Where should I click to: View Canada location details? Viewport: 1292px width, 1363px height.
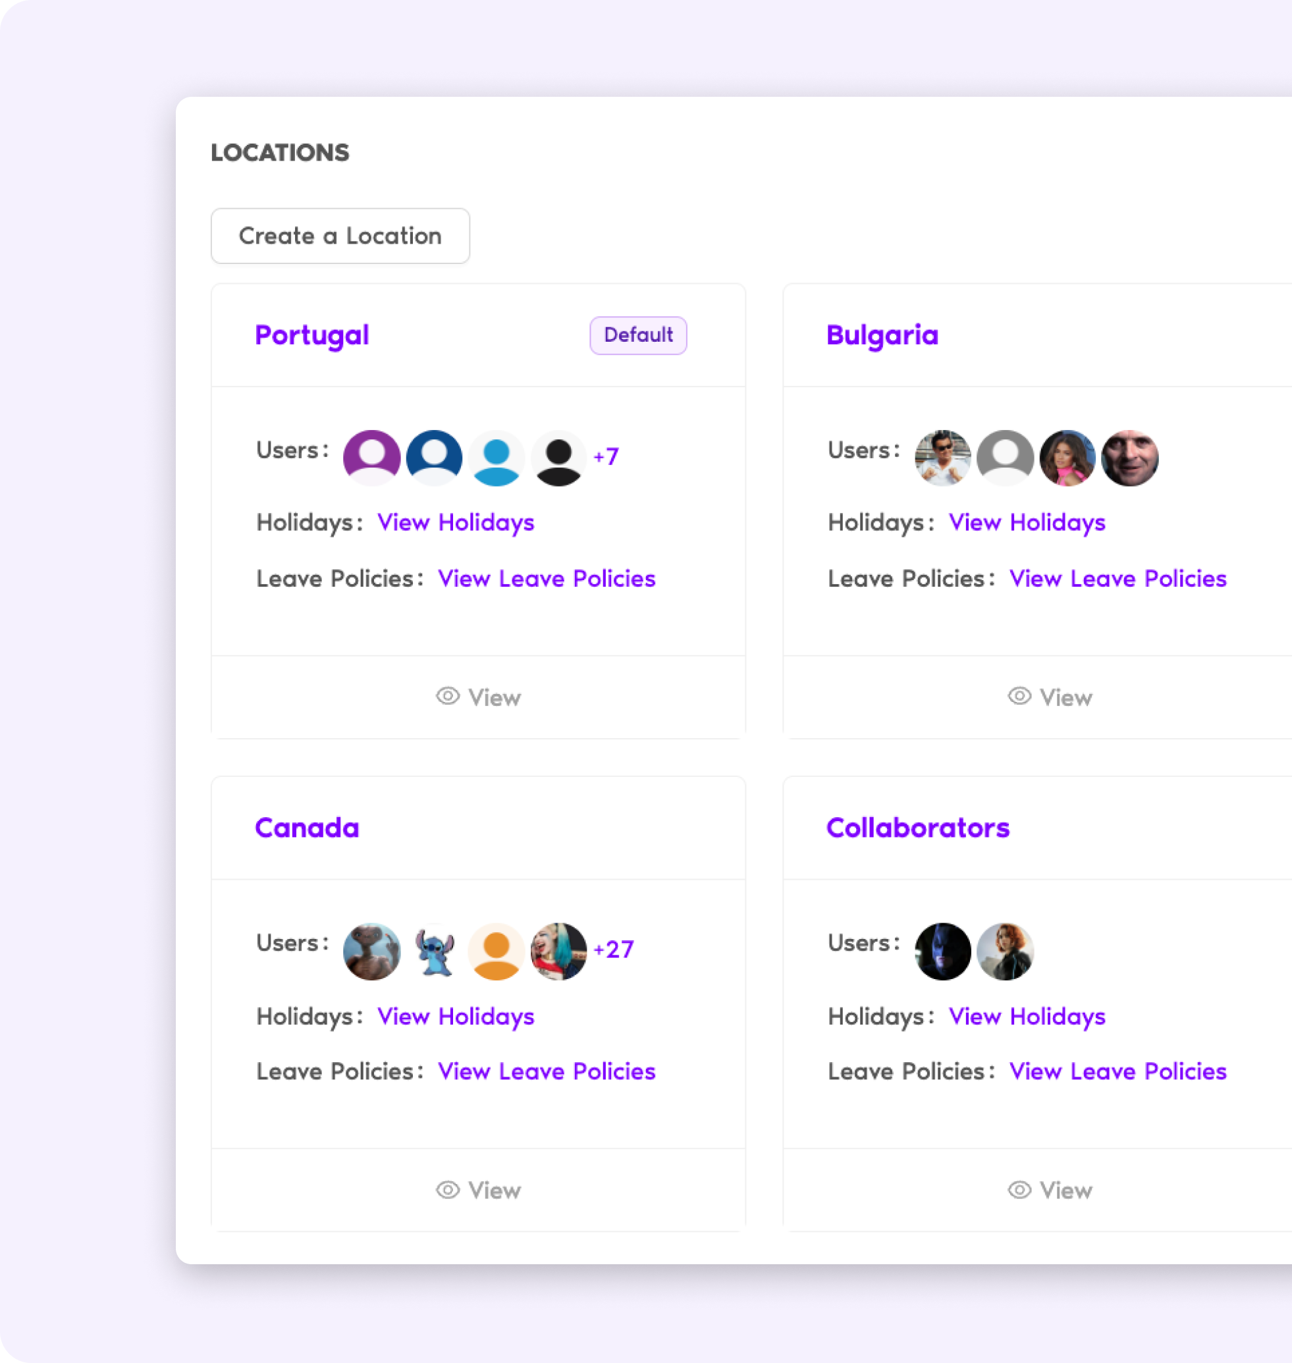(x=477, y=1189)
